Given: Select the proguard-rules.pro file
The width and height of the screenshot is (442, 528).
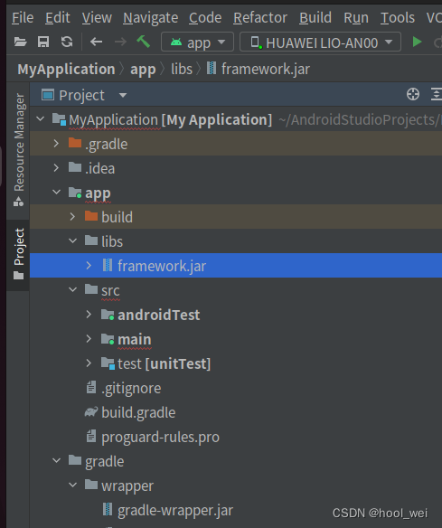Looking at the screenshot, I should pos(236,437).
